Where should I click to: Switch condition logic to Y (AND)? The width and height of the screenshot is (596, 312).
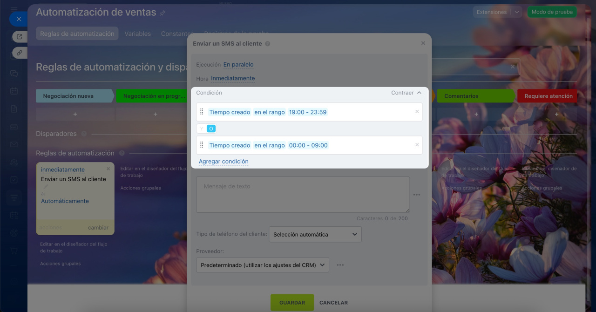pyautogui.click(x=202, y=129)
